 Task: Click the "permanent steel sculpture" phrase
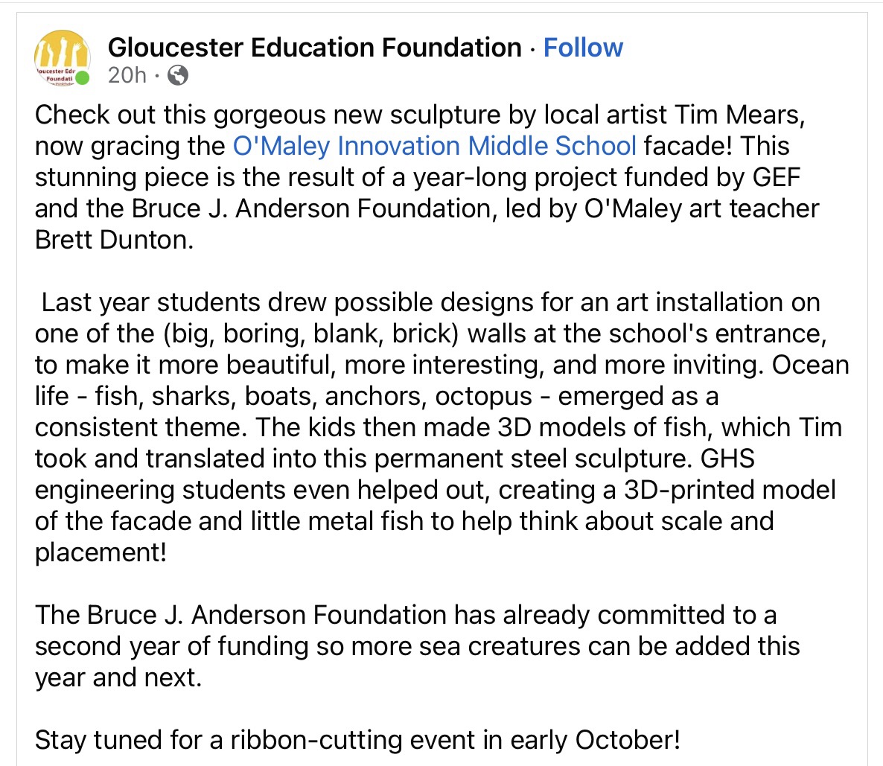(532, 459)
